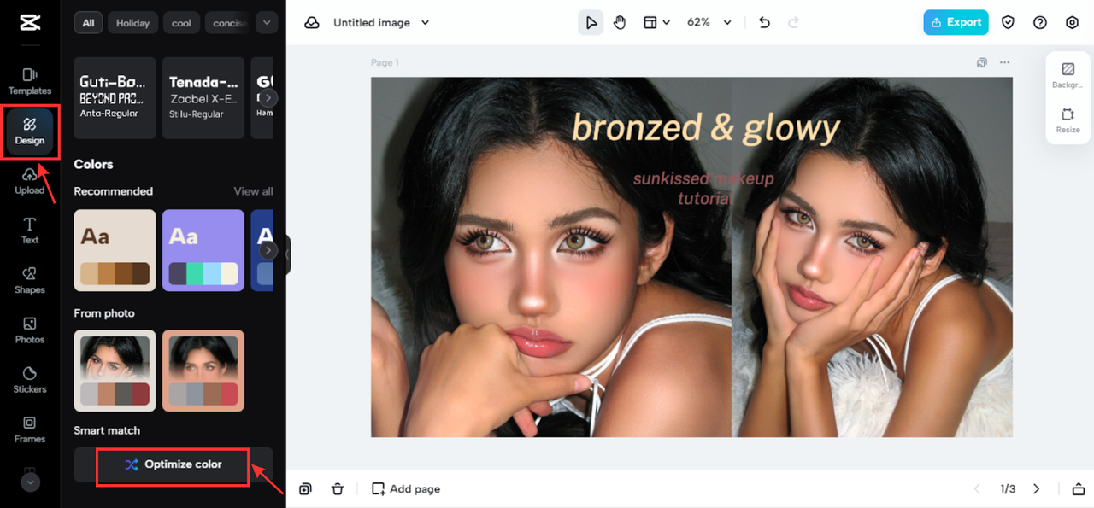The width and height of the screenshot is (1094, 508).
Task: Go to previous page arrow
Action: tap(978, 489)
